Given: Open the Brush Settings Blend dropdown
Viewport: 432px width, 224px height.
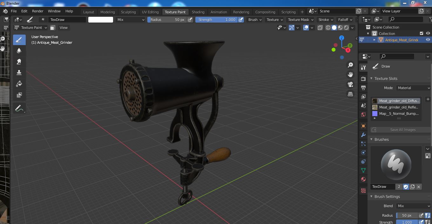Looking at the screenshot, I should click(413, 206).
